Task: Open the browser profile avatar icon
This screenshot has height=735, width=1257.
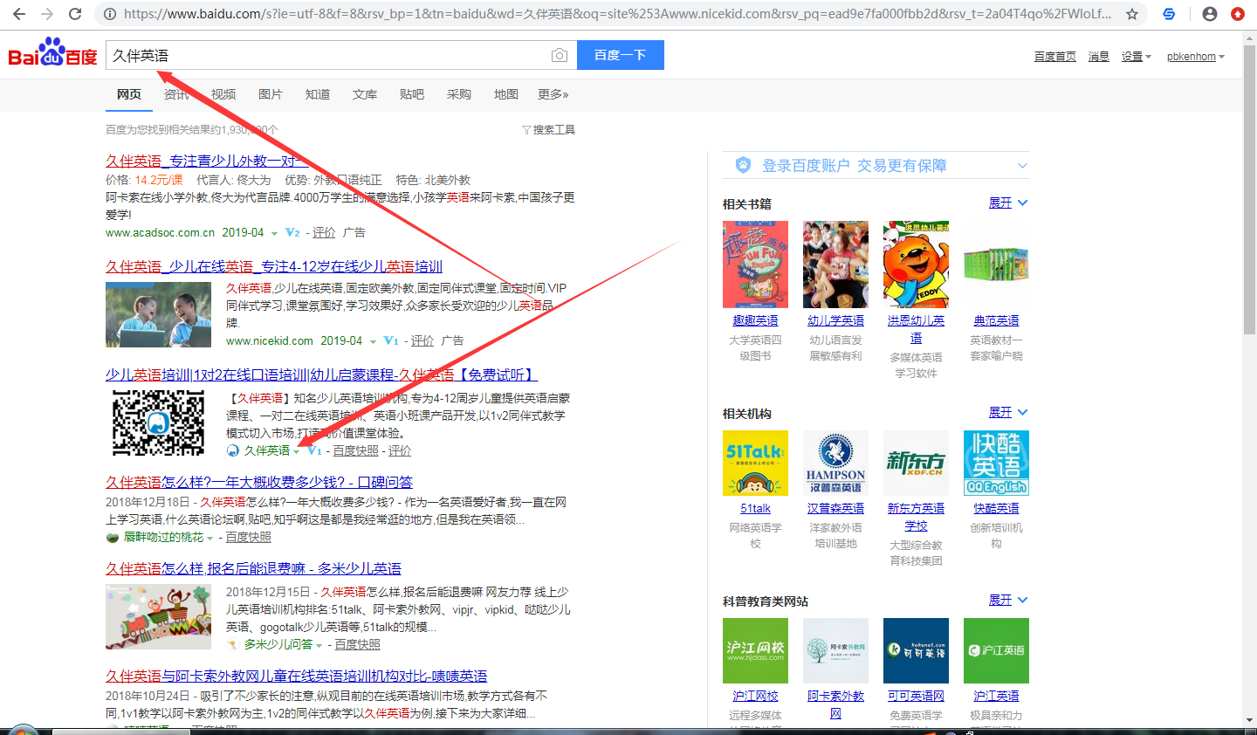Action: pyautogui.click(x=1209, y=14)
